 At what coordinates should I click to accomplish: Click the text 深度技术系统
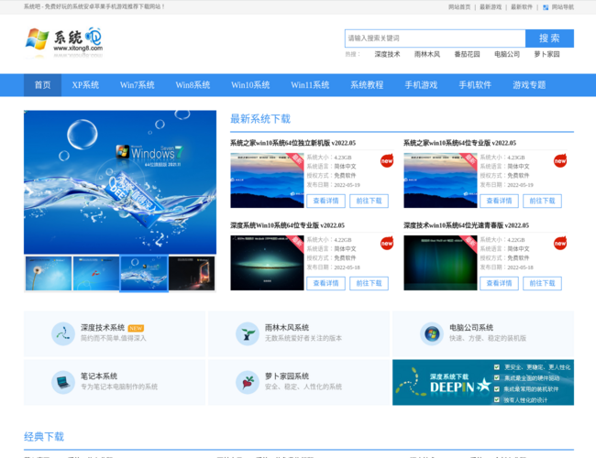(x=103, y=328)
